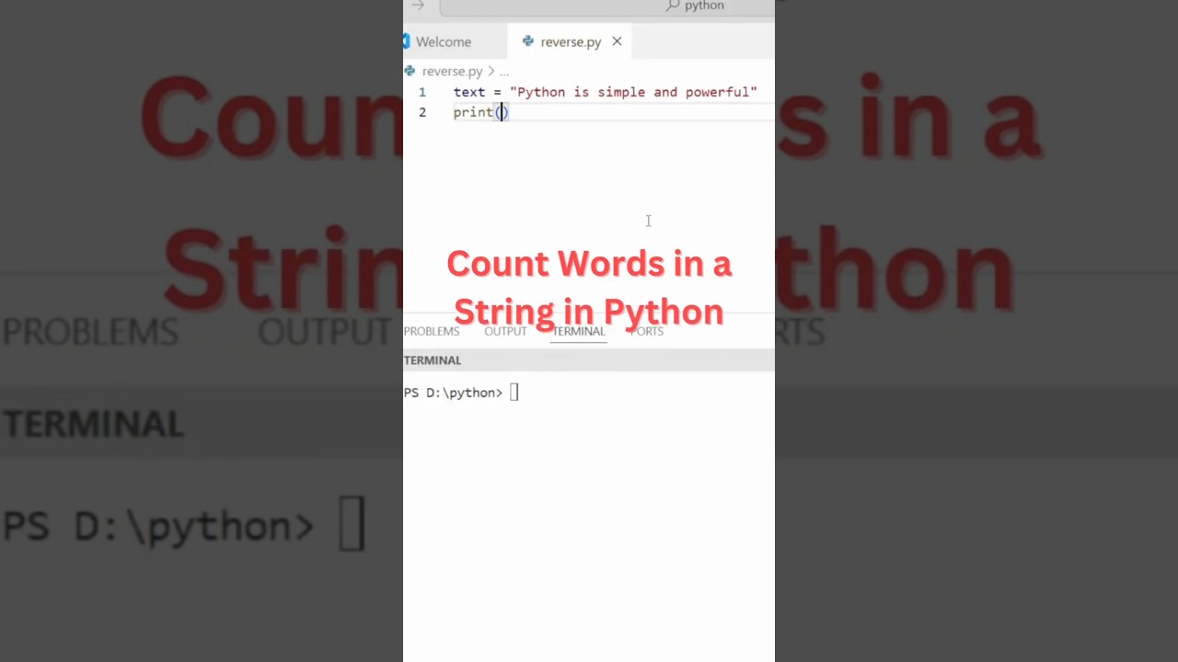Open the PORTS panel tab

[x=646, y=331]
